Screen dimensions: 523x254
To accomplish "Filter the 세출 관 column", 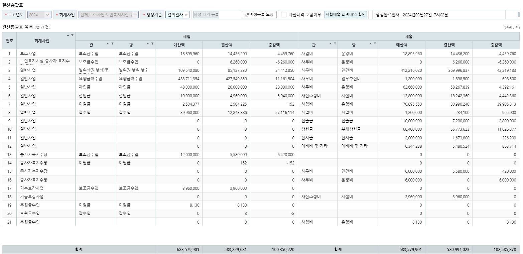I will [x=335, y=43].
